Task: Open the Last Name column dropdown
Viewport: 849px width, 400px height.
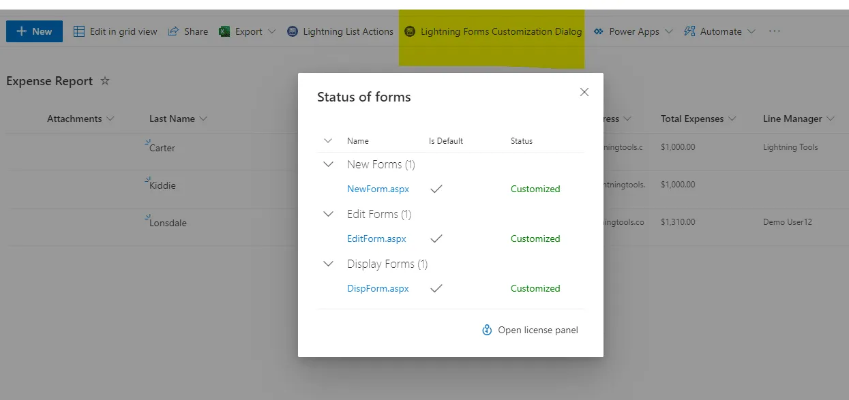Action: point(204,118)
